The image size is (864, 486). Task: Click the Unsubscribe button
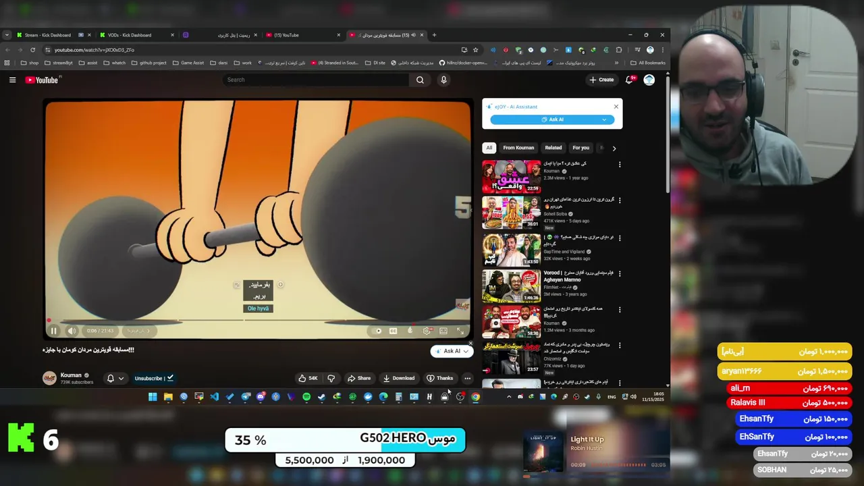154,378
